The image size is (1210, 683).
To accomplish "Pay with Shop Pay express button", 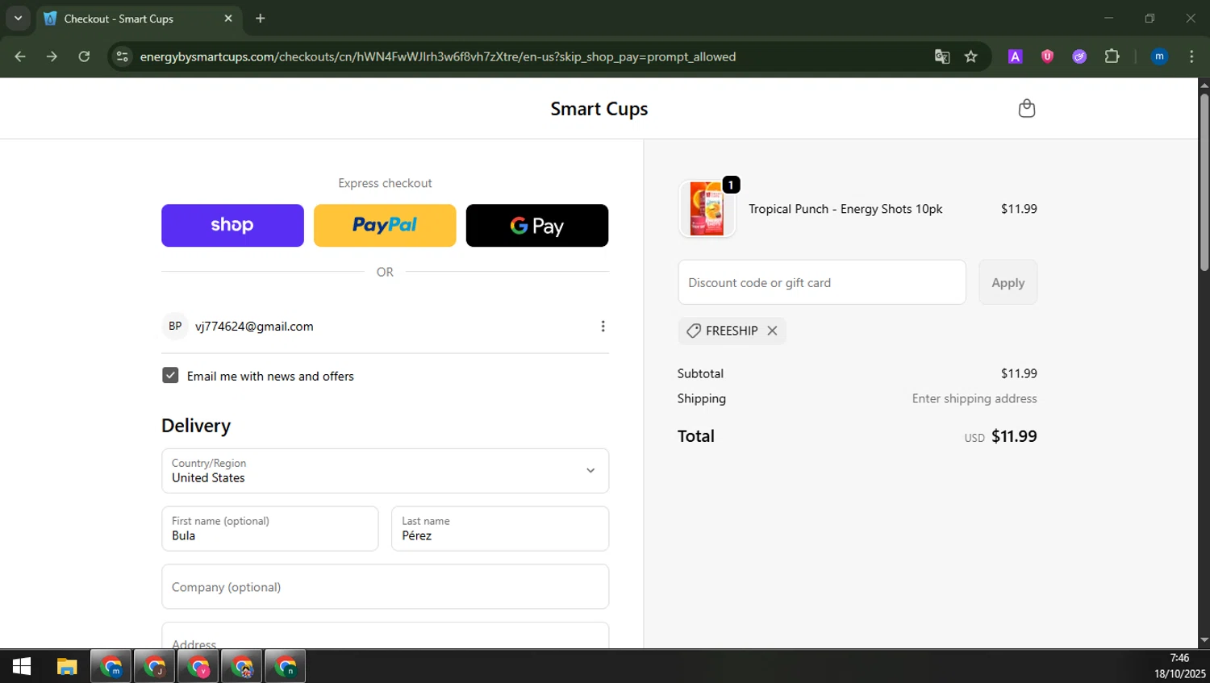I will click(x=232, y=225).
